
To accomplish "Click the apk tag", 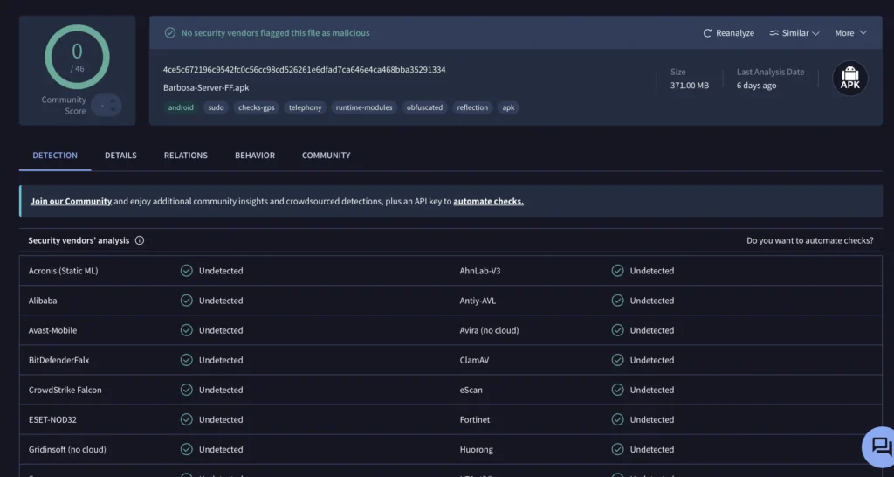I will (508, 107).
